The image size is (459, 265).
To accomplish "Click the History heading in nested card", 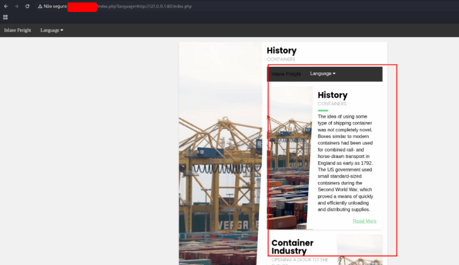I will tap(332, 95).
